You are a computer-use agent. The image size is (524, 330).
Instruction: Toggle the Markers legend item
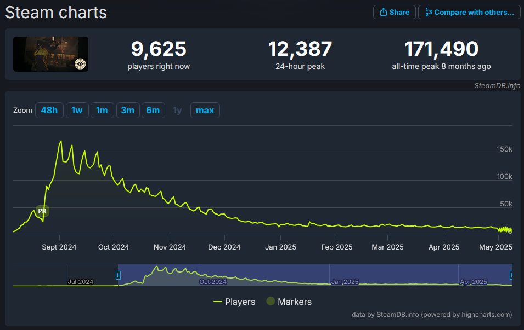[289, 302]
